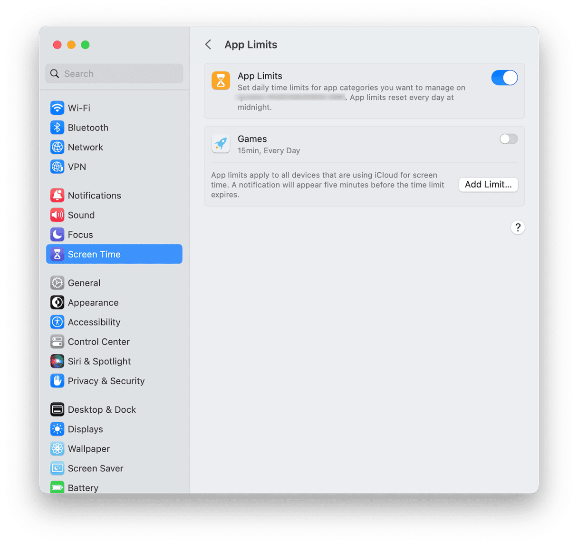The height and width of the screenshot is (545, 578).
Task: Minimize the window with yellow button
Action: coord(71,45)
